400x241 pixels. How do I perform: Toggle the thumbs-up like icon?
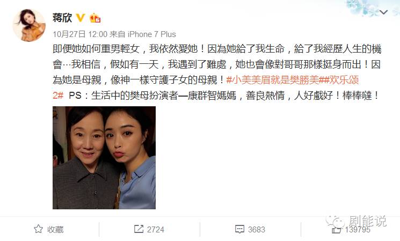click(x=336, y=230)
